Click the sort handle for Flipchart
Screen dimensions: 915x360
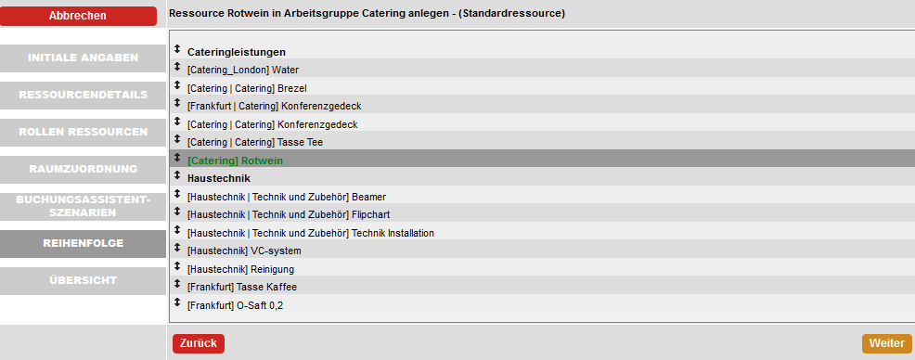tap(177, 212)
